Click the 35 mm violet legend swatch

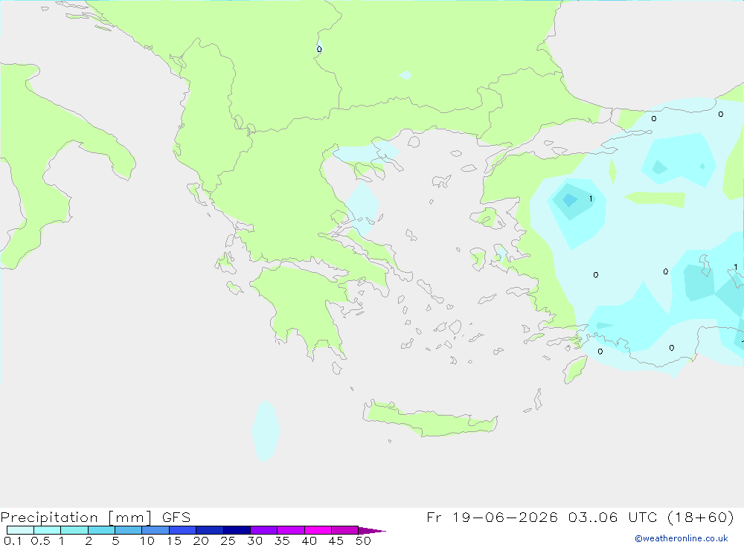pyautogui.click(x=290, y=530)
